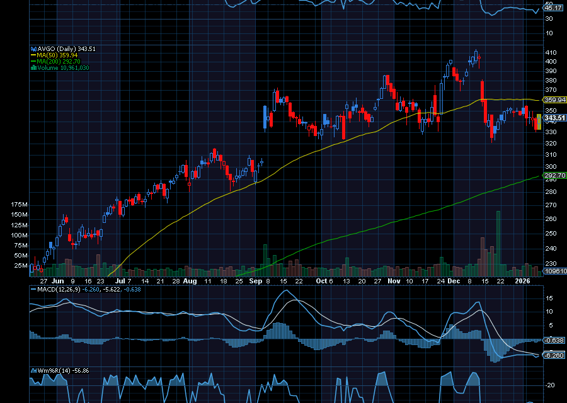Click the Volume histogram icon in the legend
The width and height of the screenshot is (567, 403).
33,67
